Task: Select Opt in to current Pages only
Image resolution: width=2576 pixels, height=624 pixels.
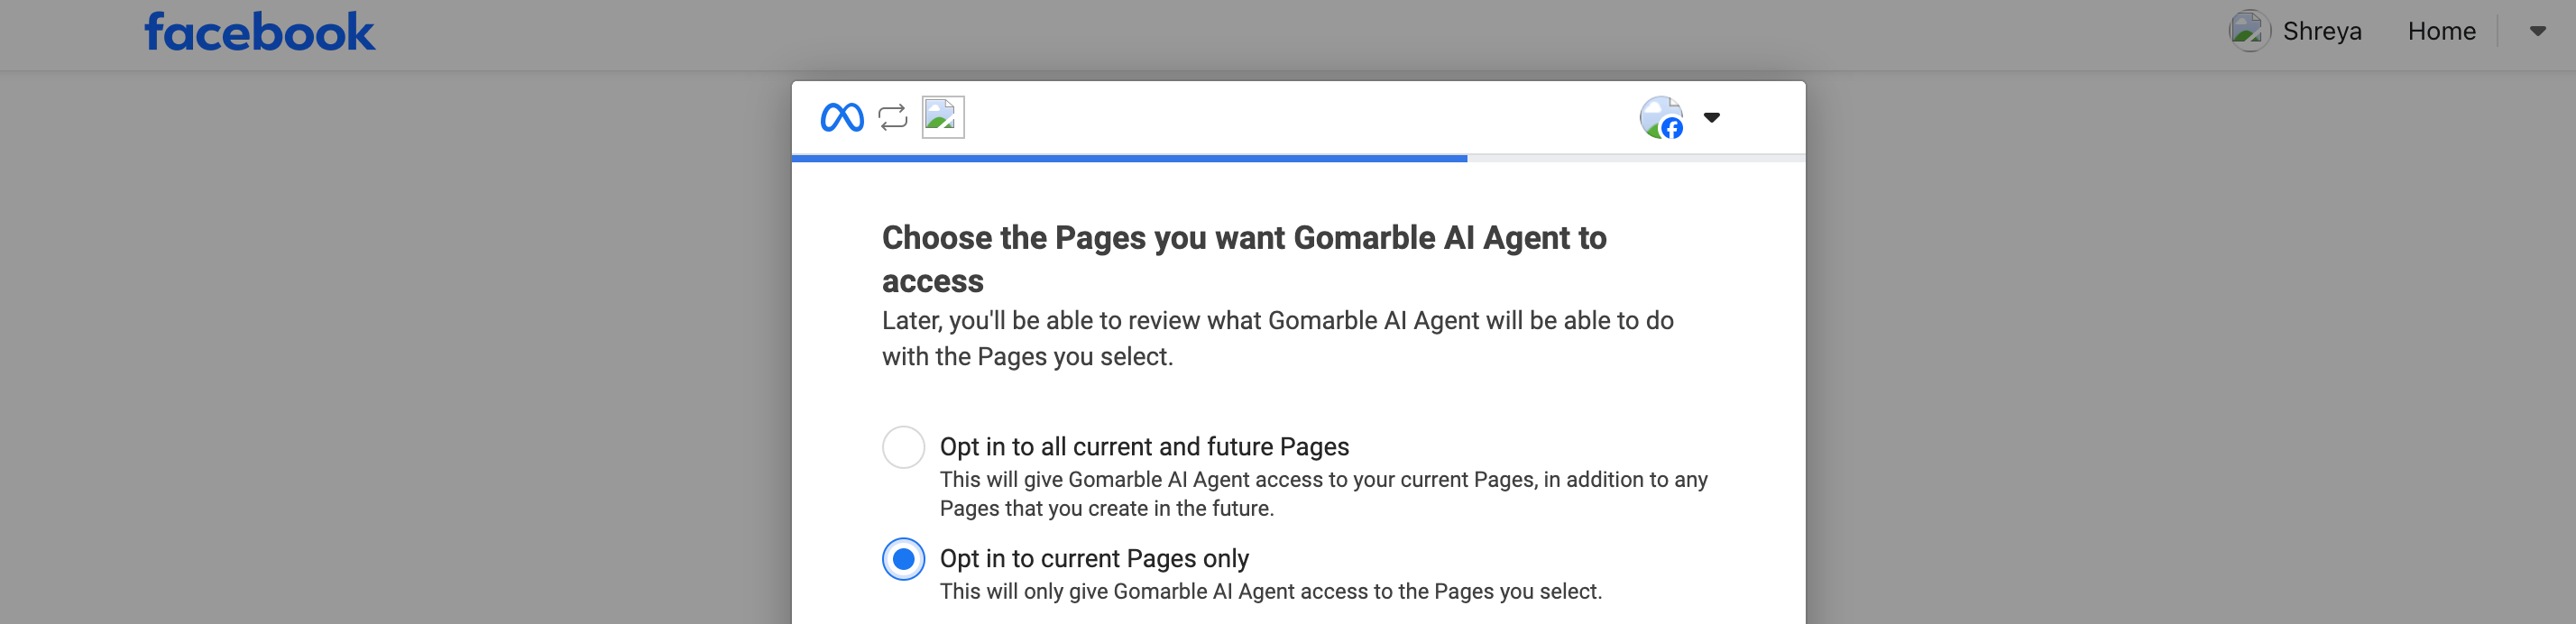Action: [x=903, y=559]
